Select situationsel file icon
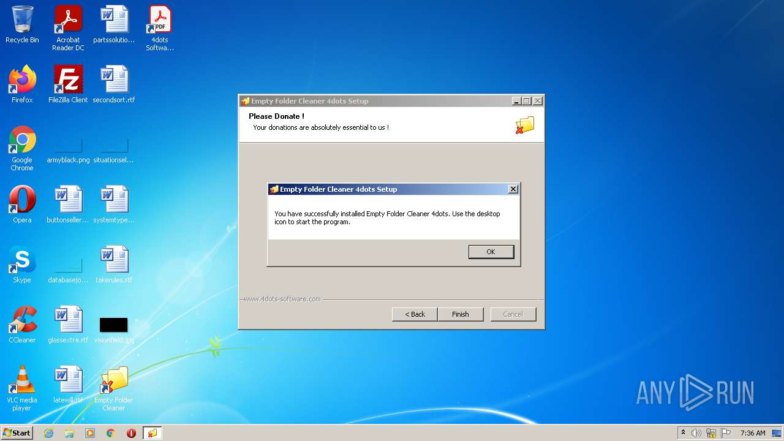Image resolution: width=784 pixels, height=441 pixels. (x=114, y=151)
